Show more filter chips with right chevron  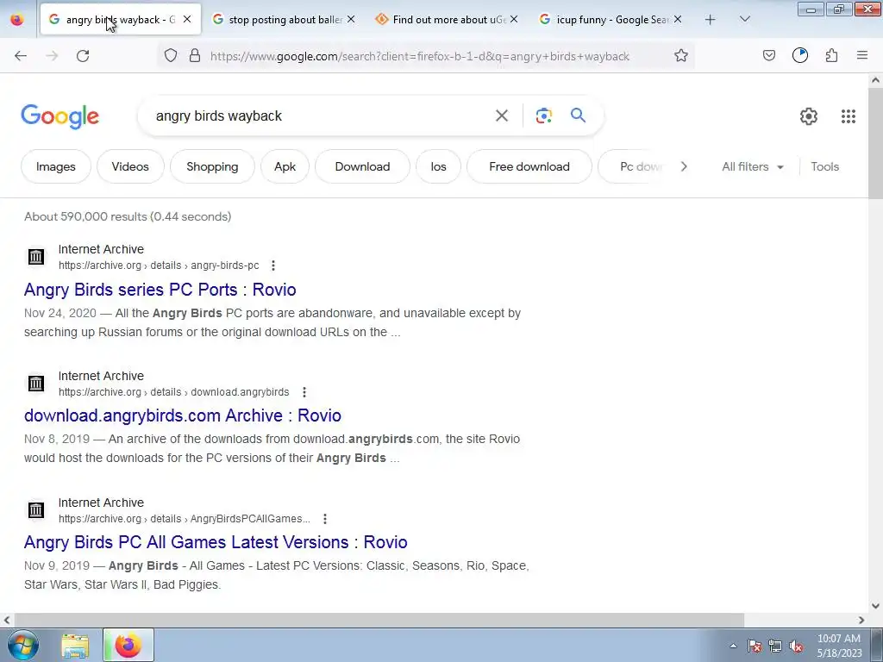pos(684,166)
